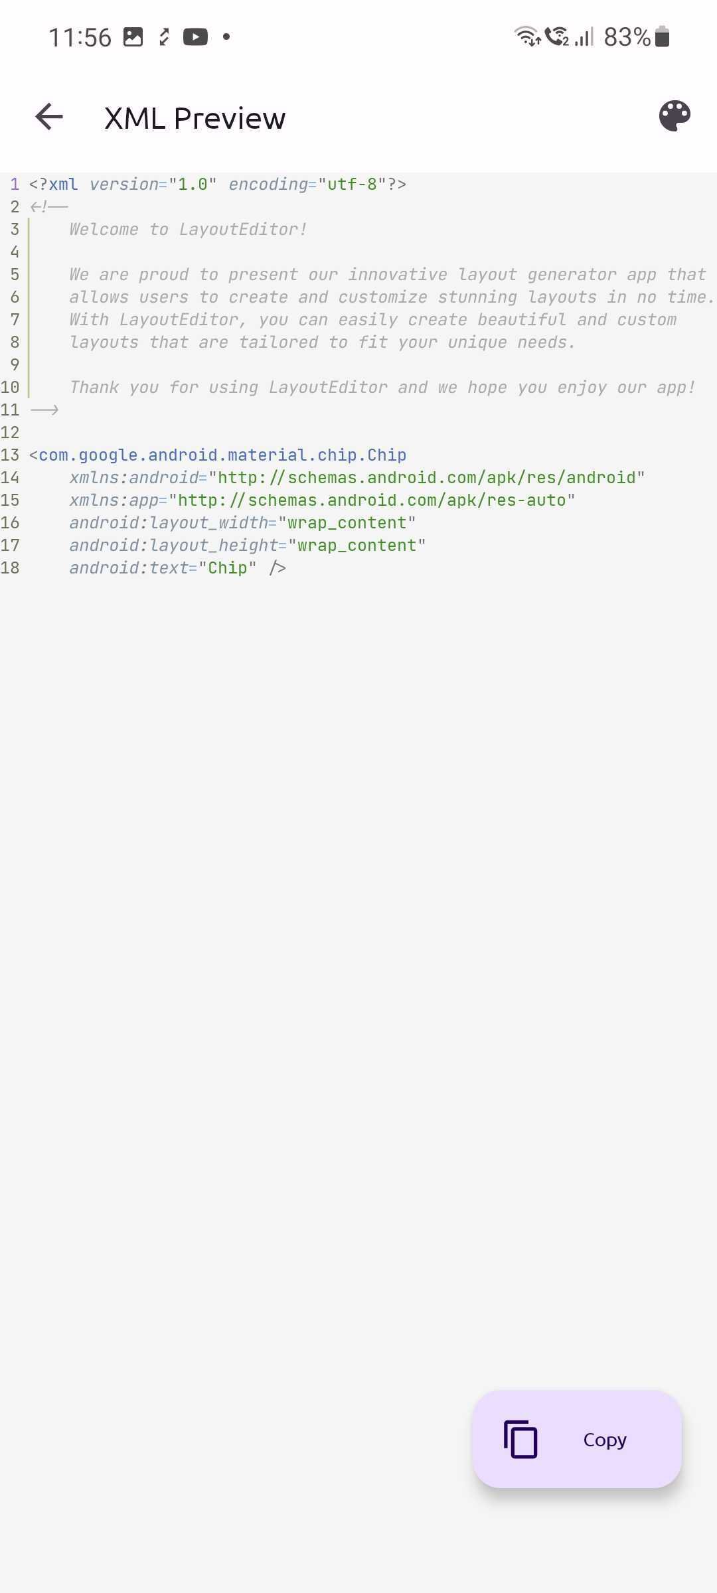717x1593 pixels.
Task: Tap the Wi-Fi status icon
Action: [526, 37]
